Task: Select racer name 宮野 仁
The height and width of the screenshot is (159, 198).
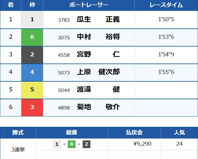Action: pos(98,55)
